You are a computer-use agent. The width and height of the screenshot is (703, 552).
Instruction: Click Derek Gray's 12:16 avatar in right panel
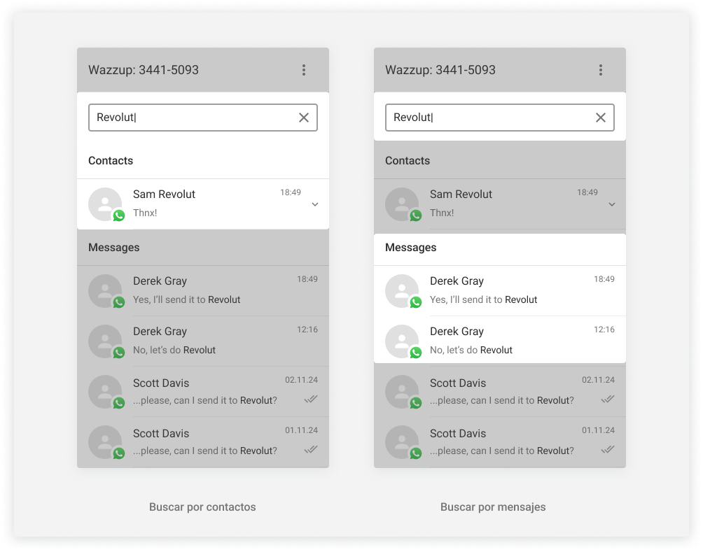[x=402, y=341]
